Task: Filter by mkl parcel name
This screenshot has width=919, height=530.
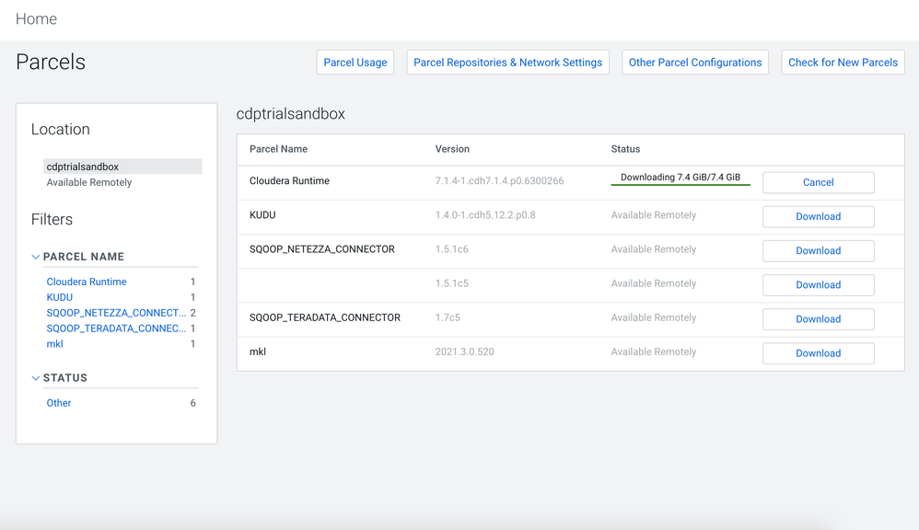Action: [54, 344]
